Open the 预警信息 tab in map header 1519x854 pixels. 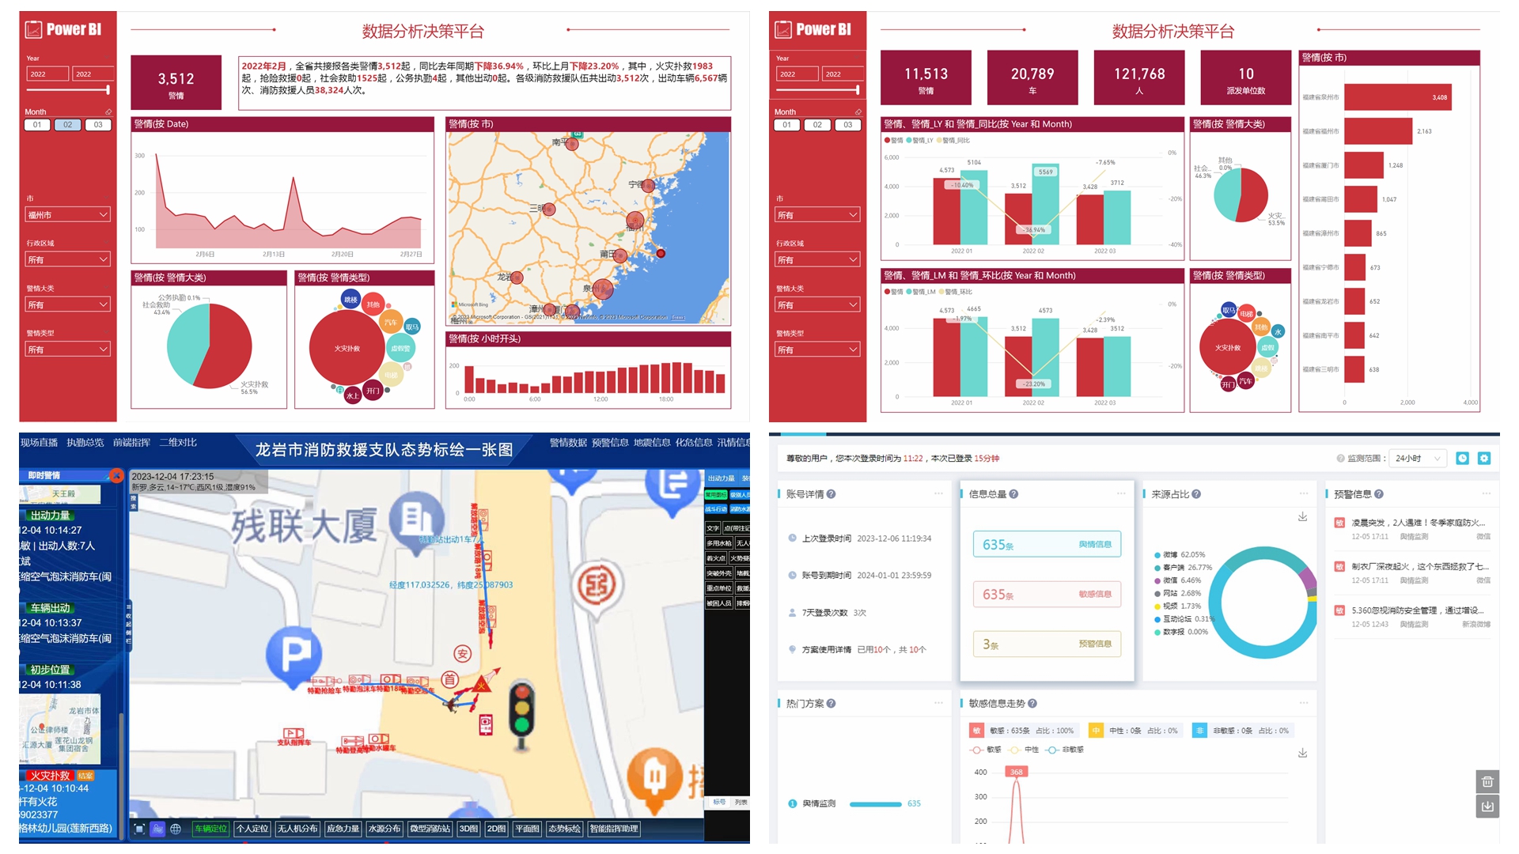pos(610,443)
